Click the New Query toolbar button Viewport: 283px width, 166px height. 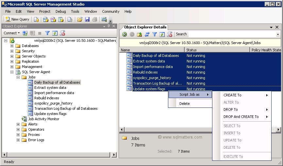click(x=17, y=19)
